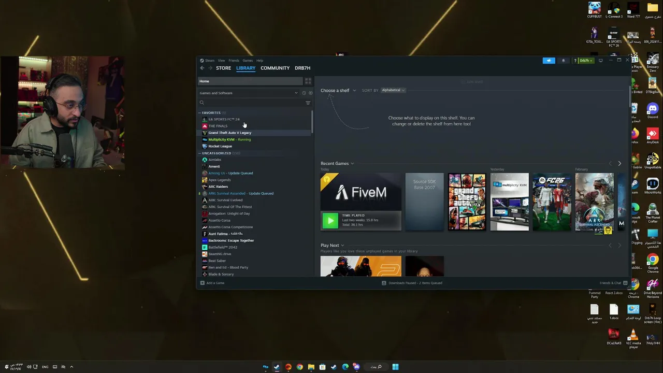This screenshot has height=373, width=663.
Task: Click the game list scrollbar
Action: click(312, 122)
